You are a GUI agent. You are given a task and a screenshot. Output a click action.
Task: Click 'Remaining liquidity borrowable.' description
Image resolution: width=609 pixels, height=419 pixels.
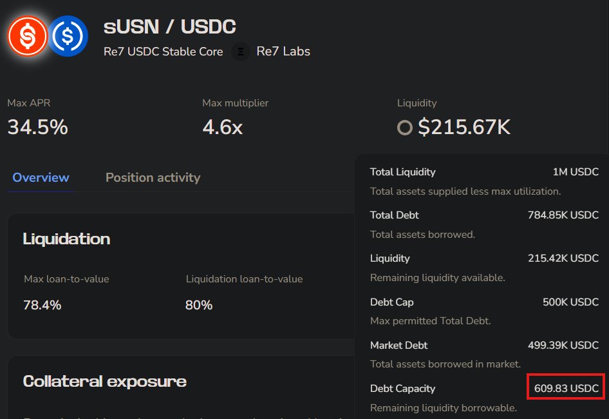pos(444,407)
